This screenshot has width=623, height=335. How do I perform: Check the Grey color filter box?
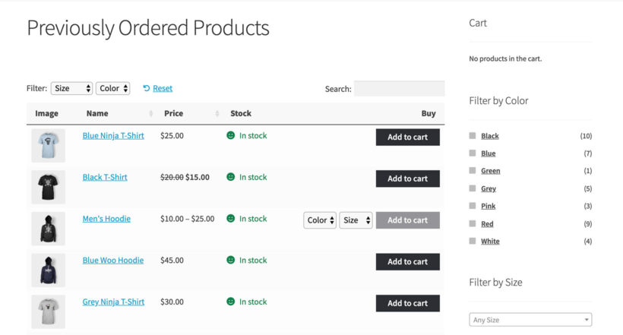[x=473, y=188]
